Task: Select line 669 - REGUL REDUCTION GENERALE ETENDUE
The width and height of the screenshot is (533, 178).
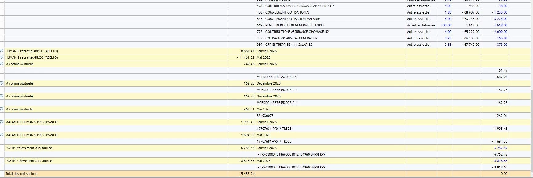Action: click(x=291, y=25)
